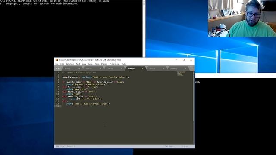Open the Goto menu

(x=90, y=64)
